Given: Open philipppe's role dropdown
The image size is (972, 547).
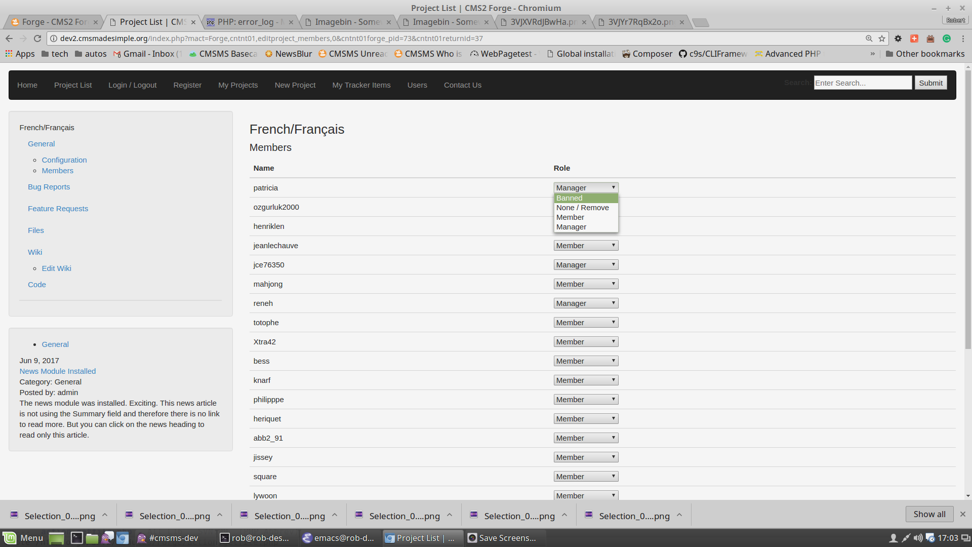Looking at the screenshot, I should click(586, 400).
